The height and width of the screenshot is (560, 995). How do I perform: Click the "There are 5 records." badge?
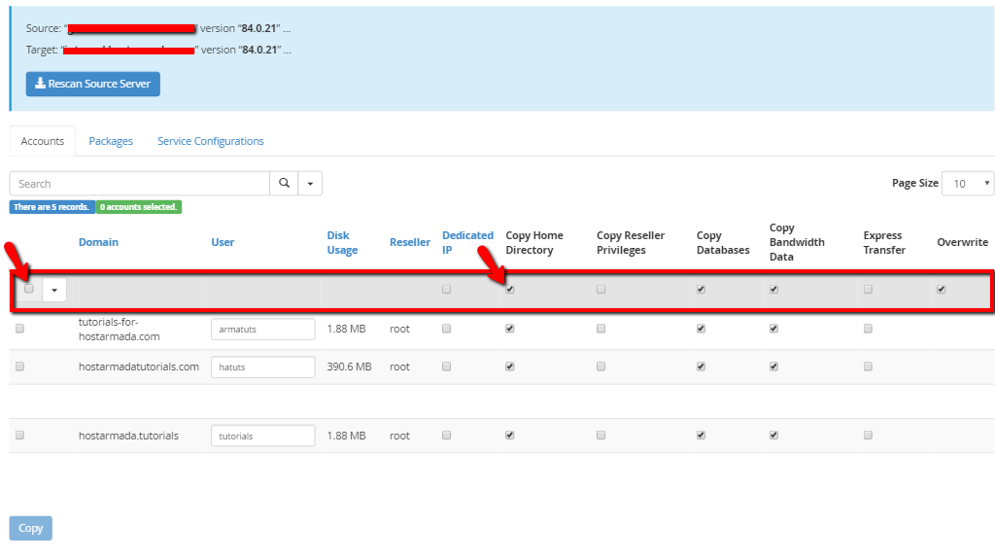tap(52, 207)
